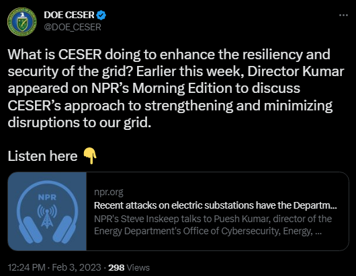Click the "Listen here" text
Image resolution: width=356 pixels, height=276 pixels.
click(x=42, y=156)
